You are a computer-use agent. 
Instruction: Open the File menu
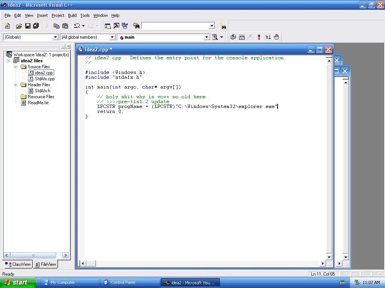coord(8,15)
